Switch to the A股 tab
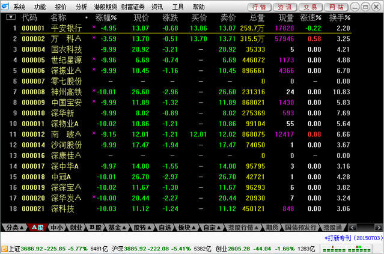 click(37, 228)
